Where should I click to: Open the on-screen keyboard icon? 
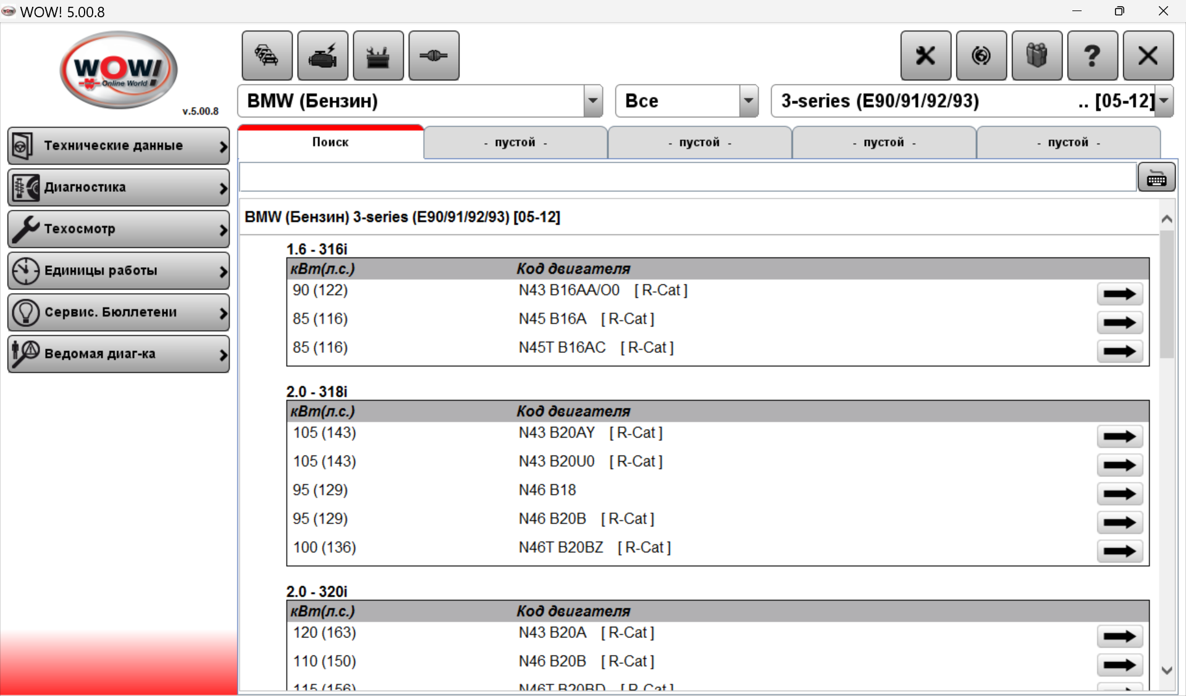pyautogui.click(x=1156, y=178)
